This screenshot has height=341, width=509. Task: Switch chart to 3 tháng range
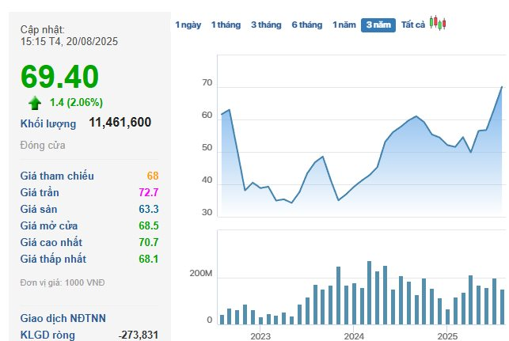point(265,25)
